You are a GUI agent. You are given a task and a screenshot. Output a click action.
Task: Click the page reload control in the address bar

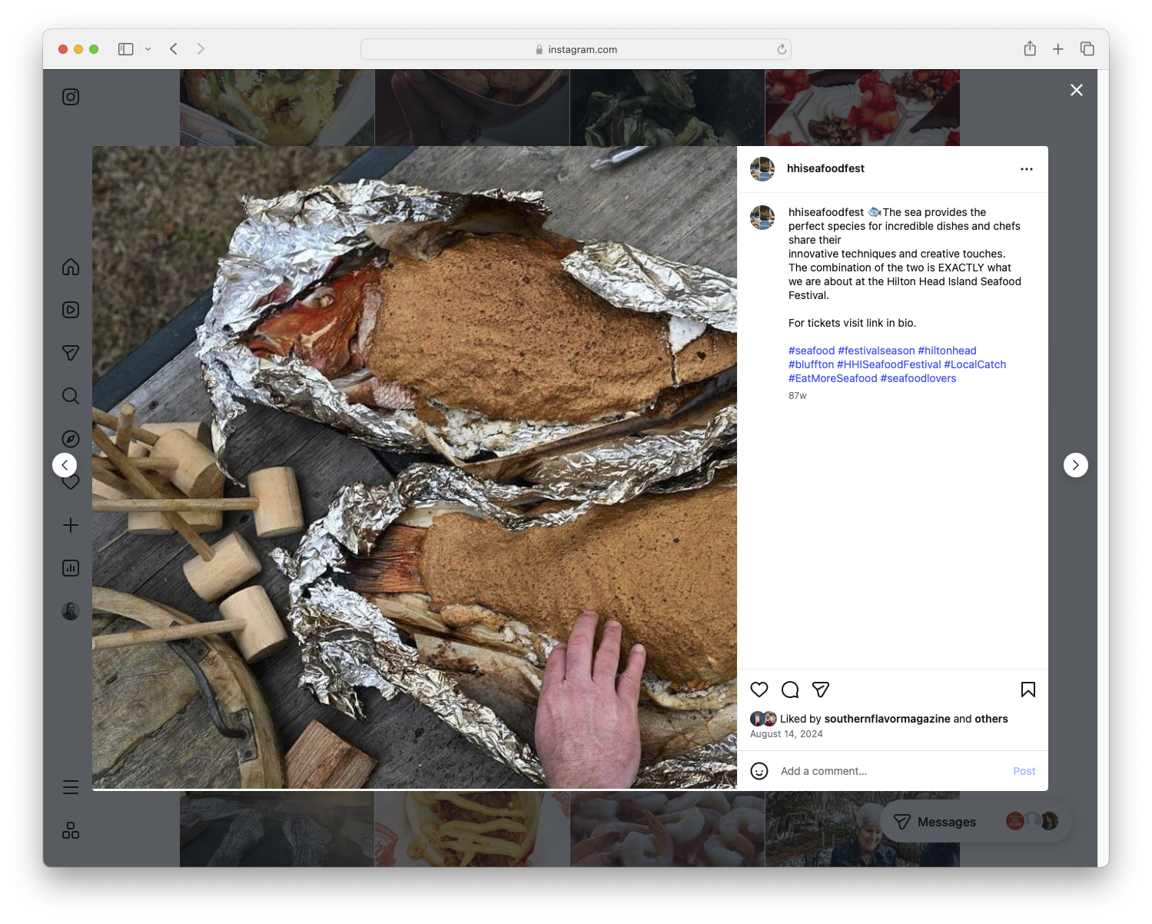(781, 48)
